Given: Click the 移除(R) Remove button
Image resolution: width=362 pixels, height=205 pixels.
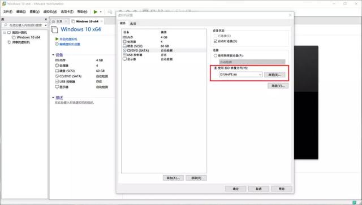Looking at the screenshot, I should 196,178.
